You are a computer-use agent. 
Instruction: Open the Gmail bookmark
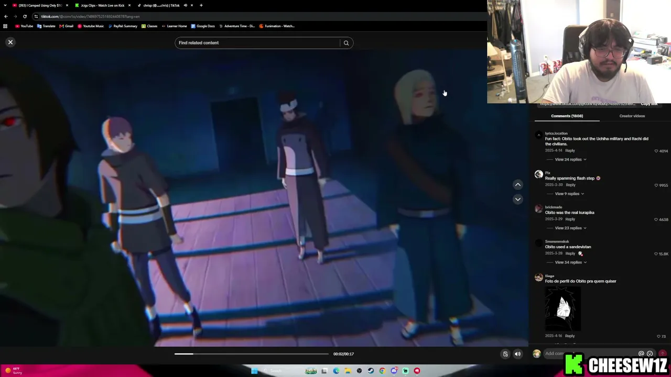pyautogui.click(x=67, y=26)
